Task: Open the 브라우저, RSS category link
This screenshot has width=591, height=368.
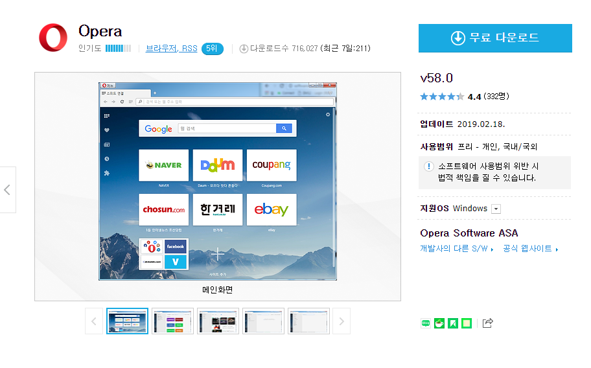Action: [x=172, y=49]
